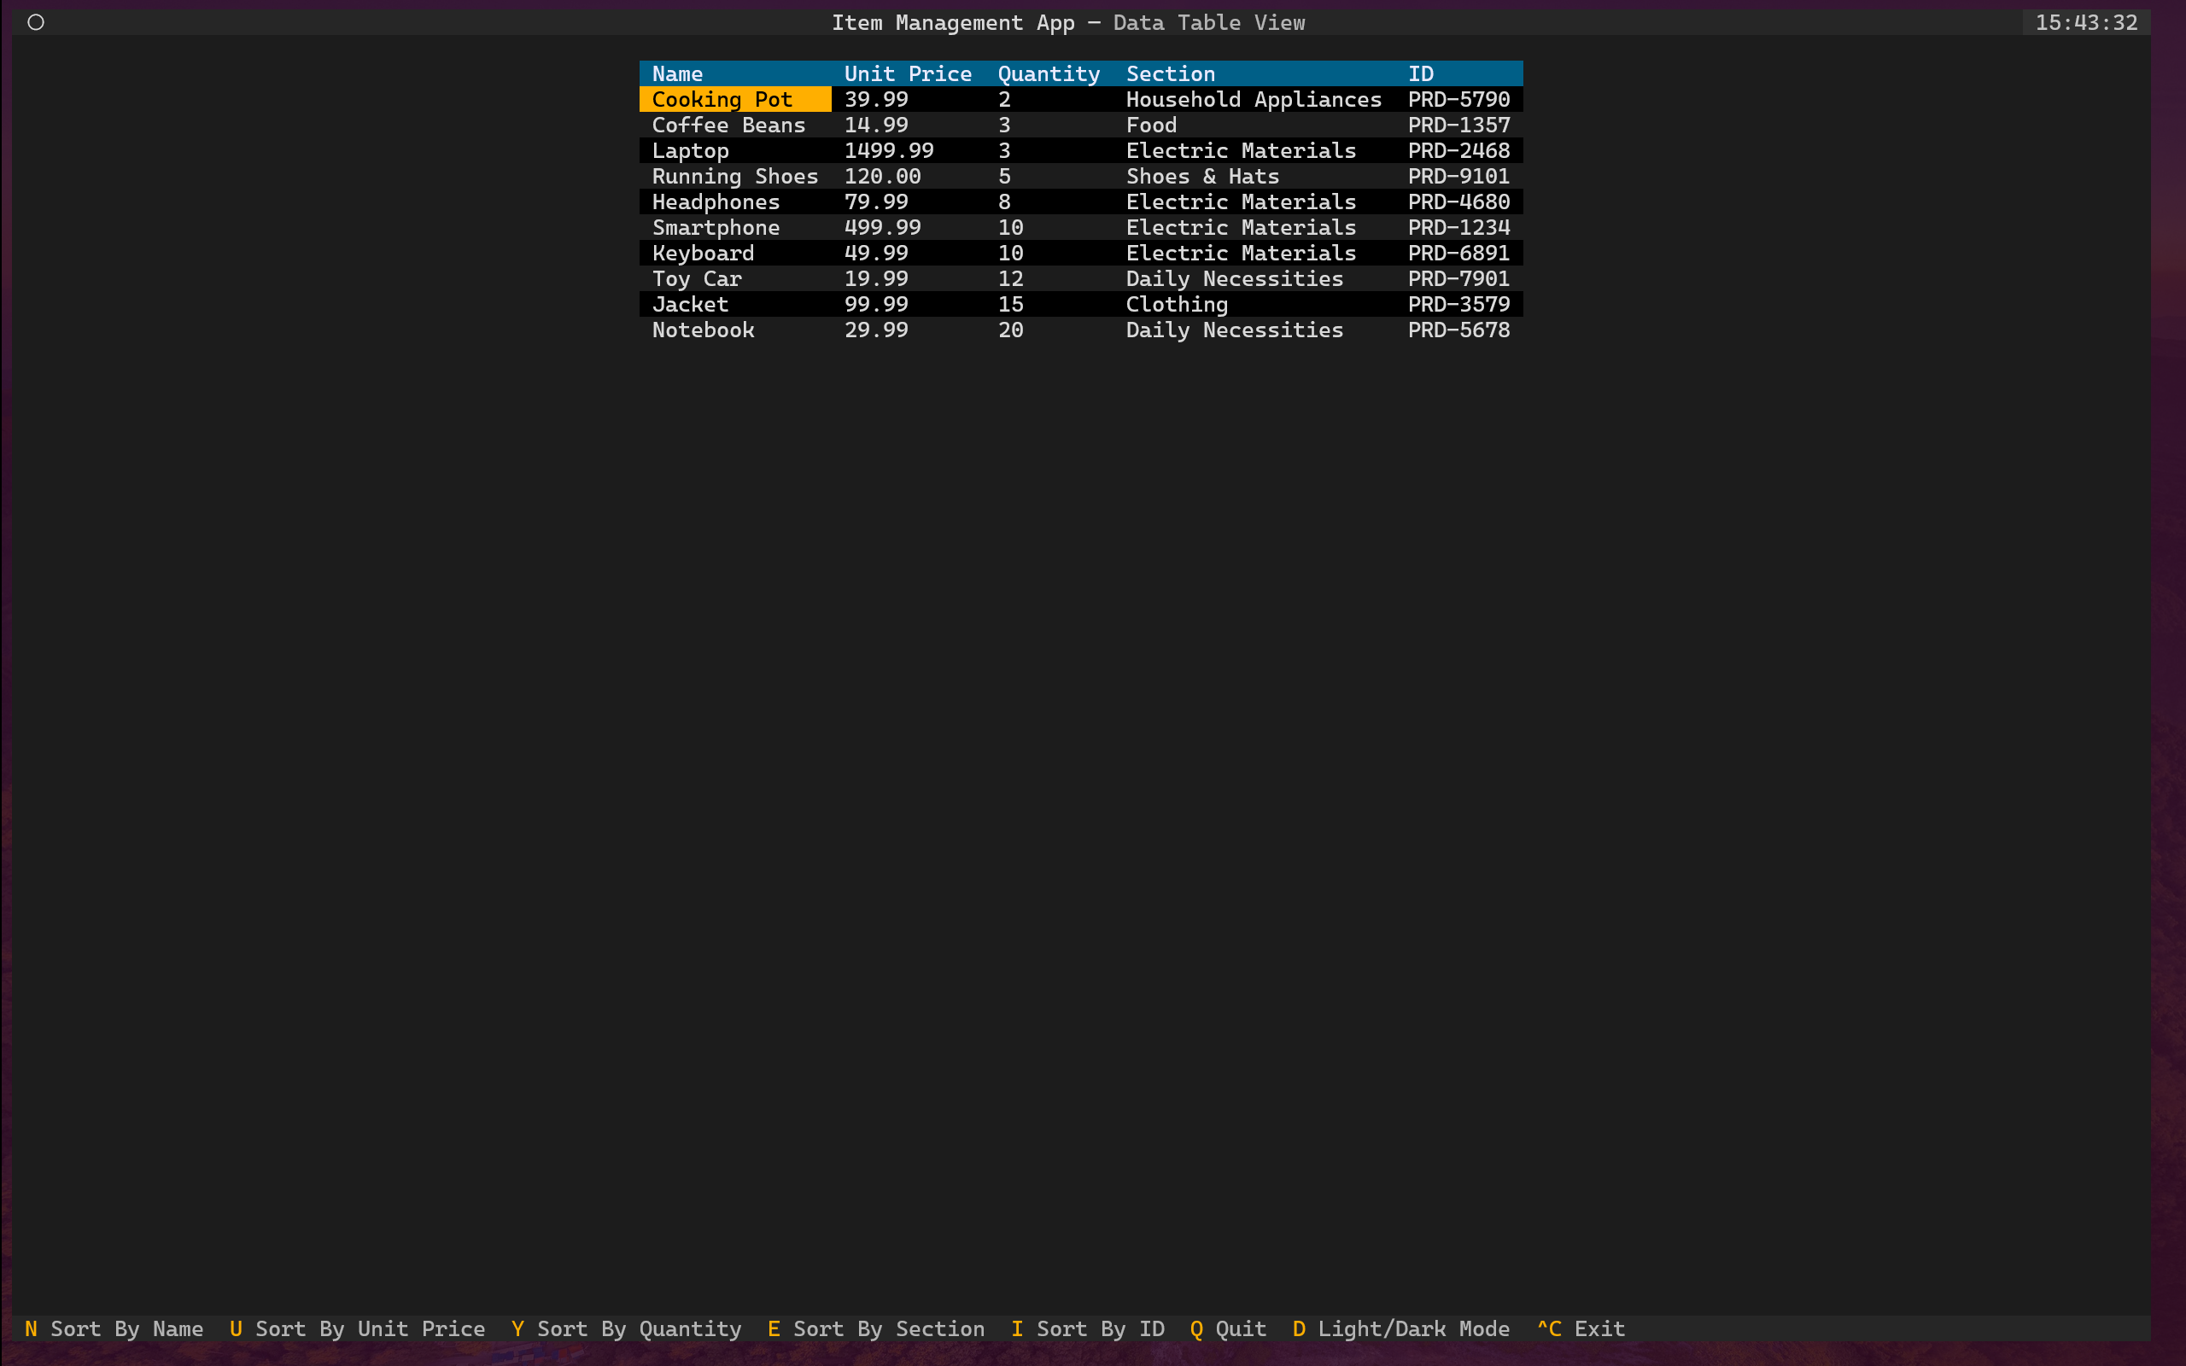Click the circle command palette icon in header
2186x1366 pixels.
pyautogui.click(x=36, y=22)
